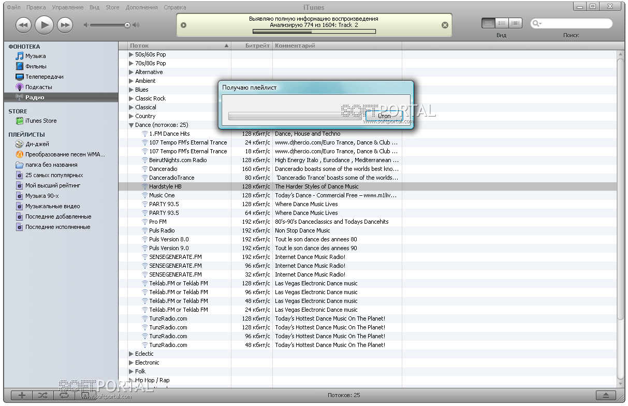Skip back to previous track
The image size is (628, 406).
point(23,24)
